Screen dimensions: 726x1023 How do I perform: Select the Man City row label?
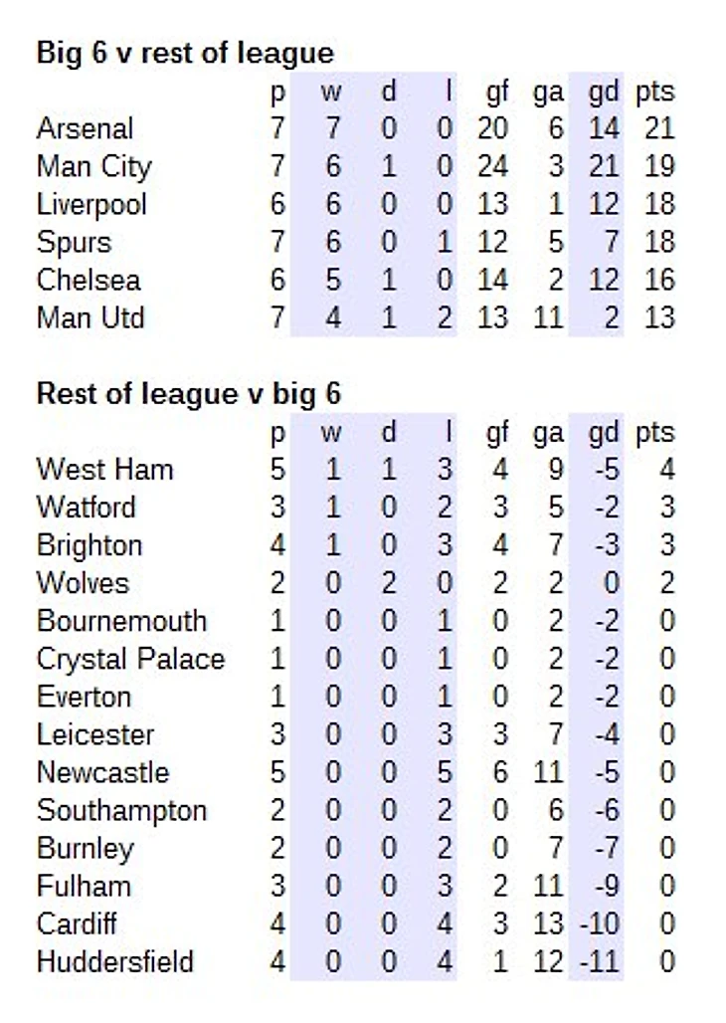(x=93, y=166)
